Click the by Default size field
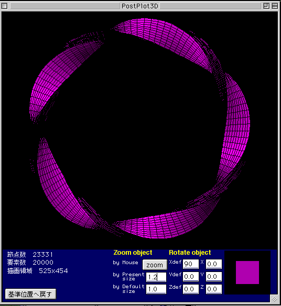 click(x=156, y=289)
